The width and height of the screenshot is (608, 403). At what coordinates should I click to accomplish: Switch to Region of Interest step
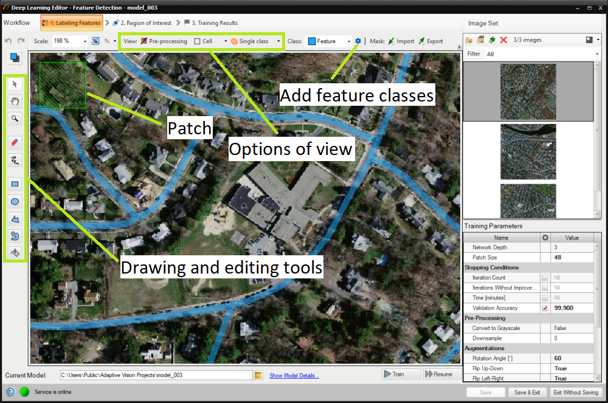tap(143, 23)
